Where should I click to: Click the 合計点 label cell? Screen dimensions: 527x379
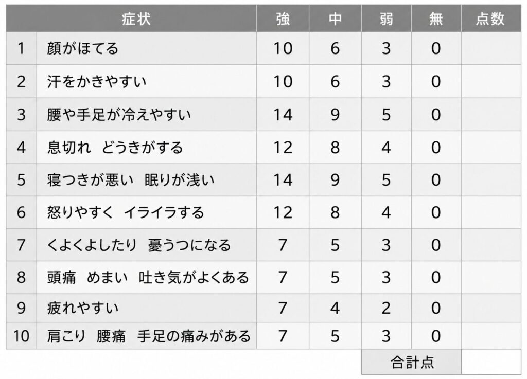point(411,362)
